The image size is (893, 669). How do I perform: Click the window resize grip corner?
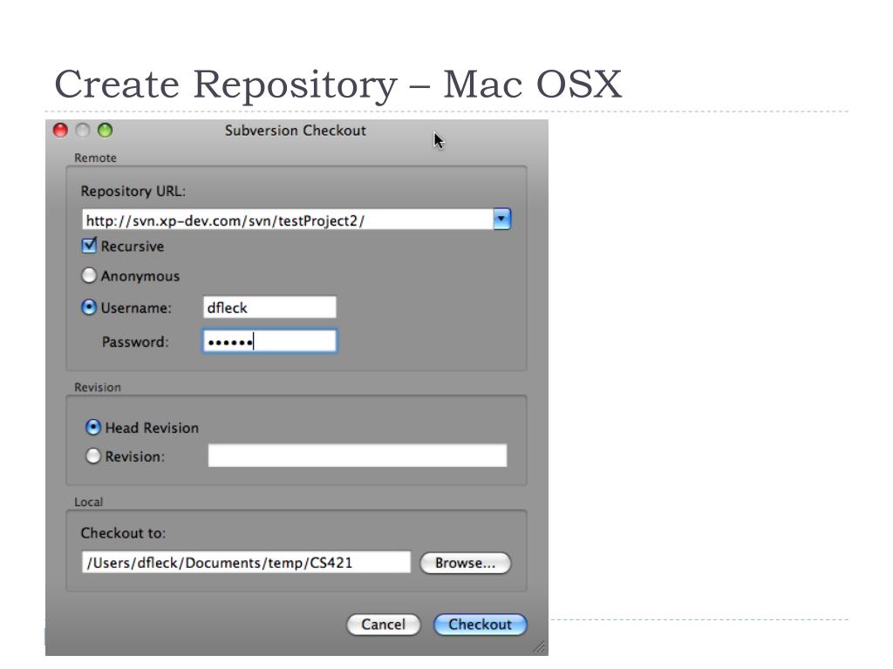[x=539, y=647]
